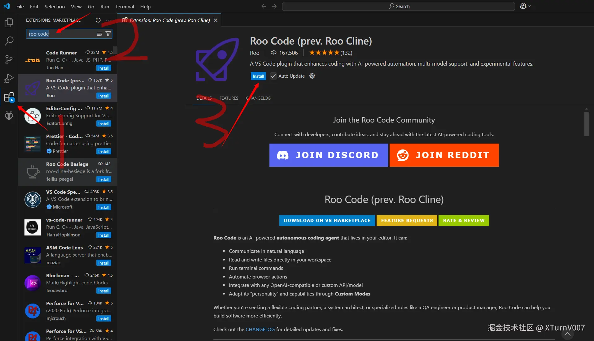Screen dimensions: 594x341
Task: Open the More Actions ellipsis menu
Action: pos(108,20)
